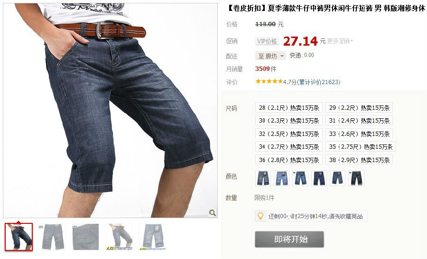Click the 即将开始 button

click(289, 240)
